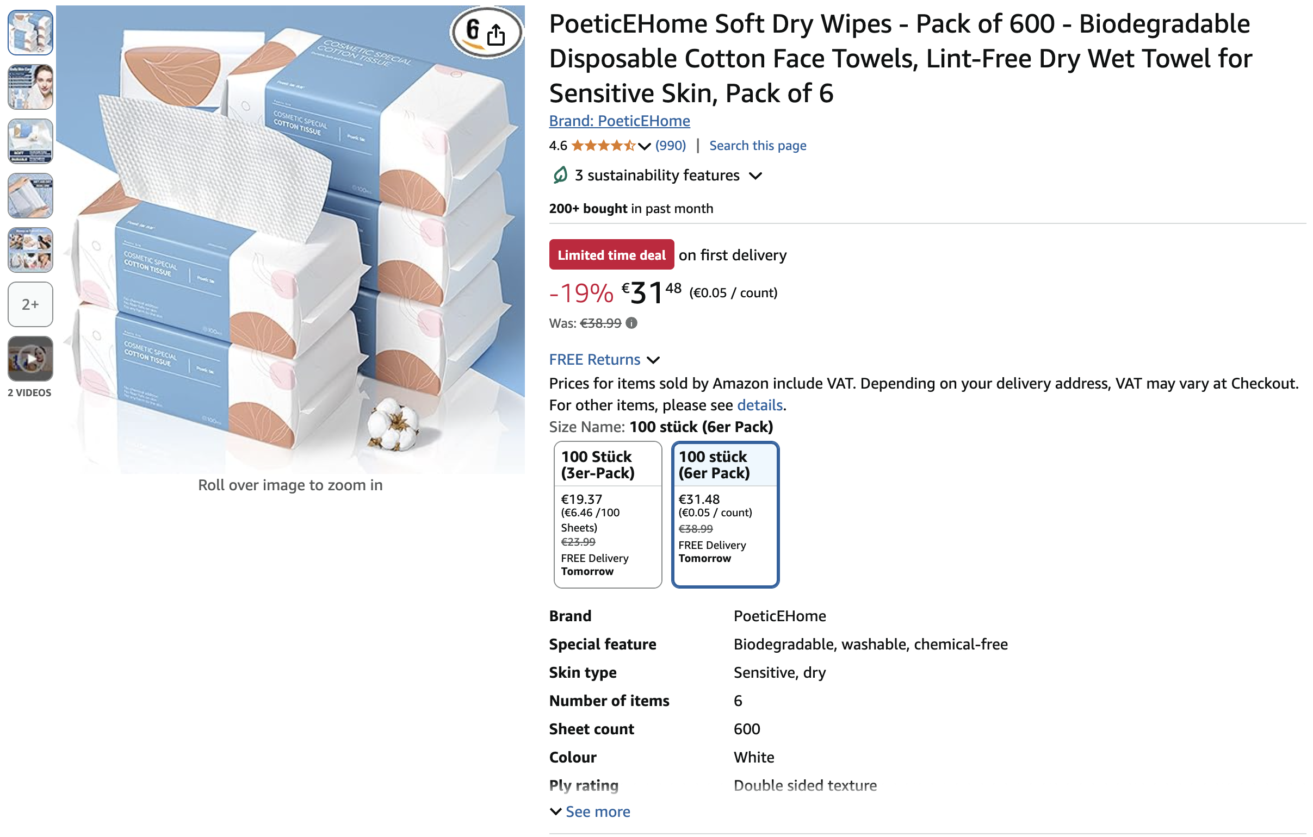This screenshot has height=837, width=1313.
Task: Click the price info icon beside €38.99
Action: click(x=631, y=323)
